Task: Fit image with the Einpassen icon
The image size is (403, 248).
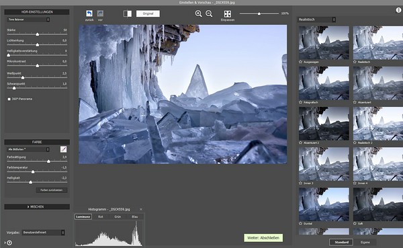Action: point(228,14)
